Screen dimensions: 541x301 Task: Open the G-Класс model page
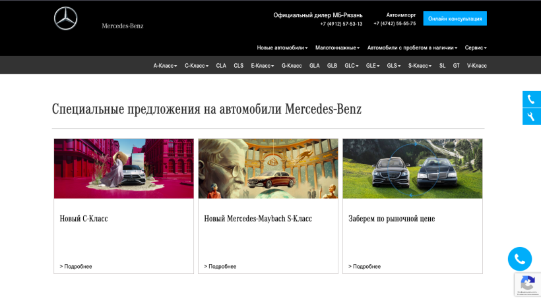tap(292, 65)
